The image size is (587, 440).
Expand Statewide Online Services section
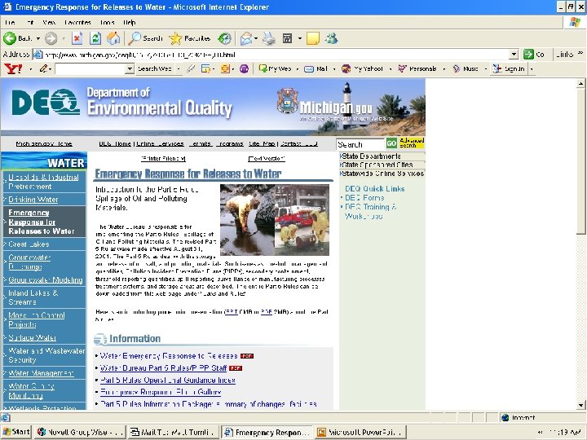[382, 174]
